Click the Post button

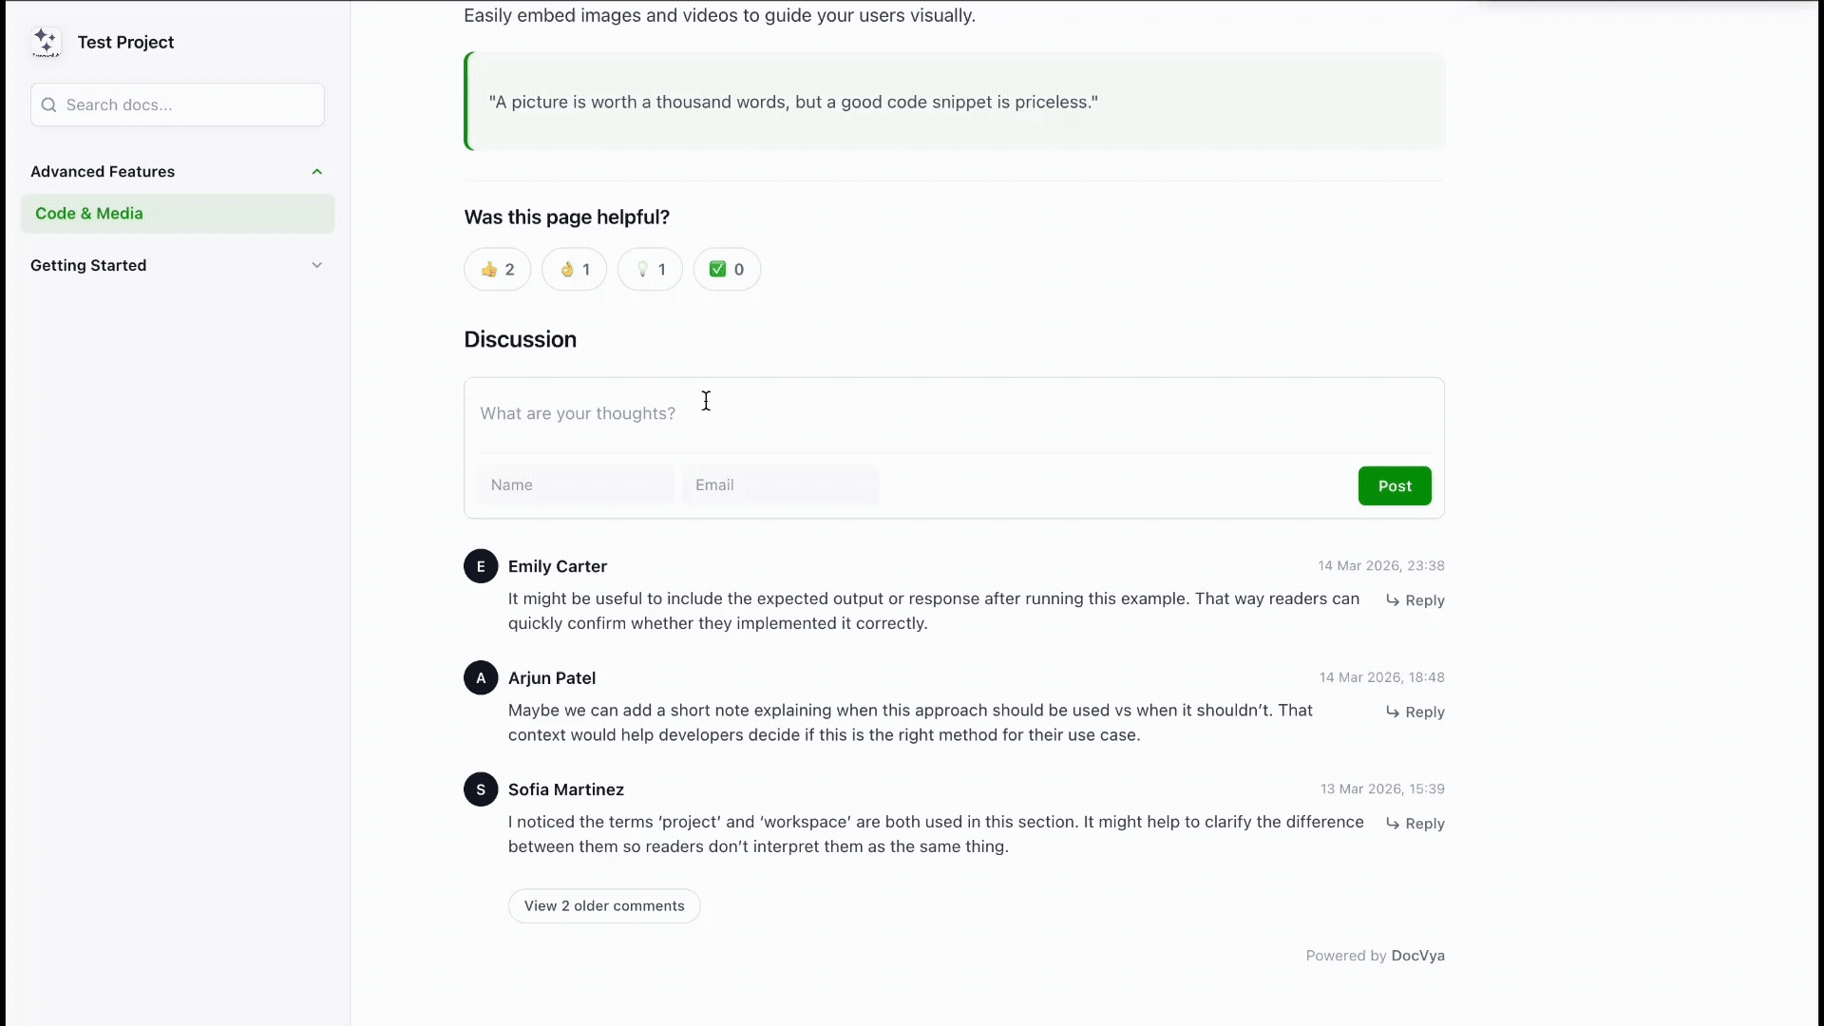(x=1394, y=485)
